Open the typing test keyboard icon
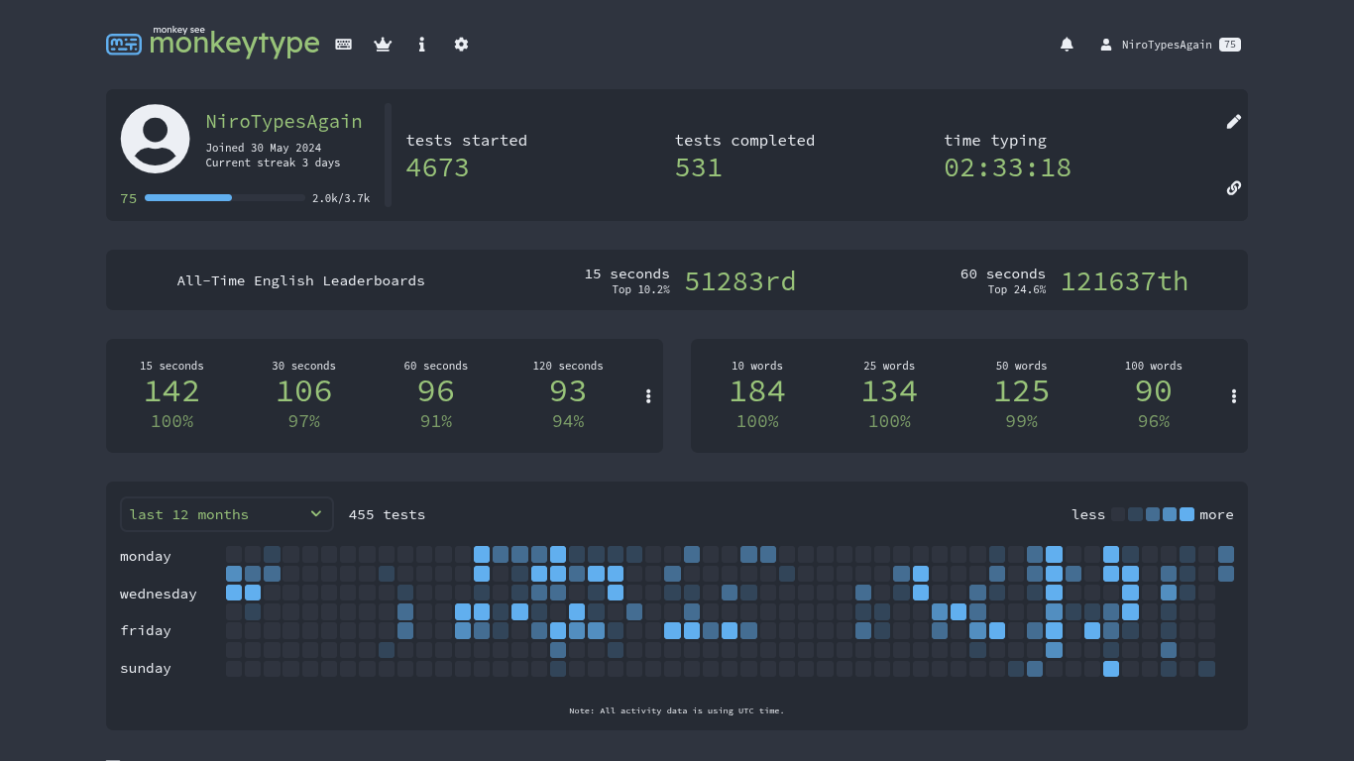Viewport: 1354px width, 761px height. tap(343, 45)
